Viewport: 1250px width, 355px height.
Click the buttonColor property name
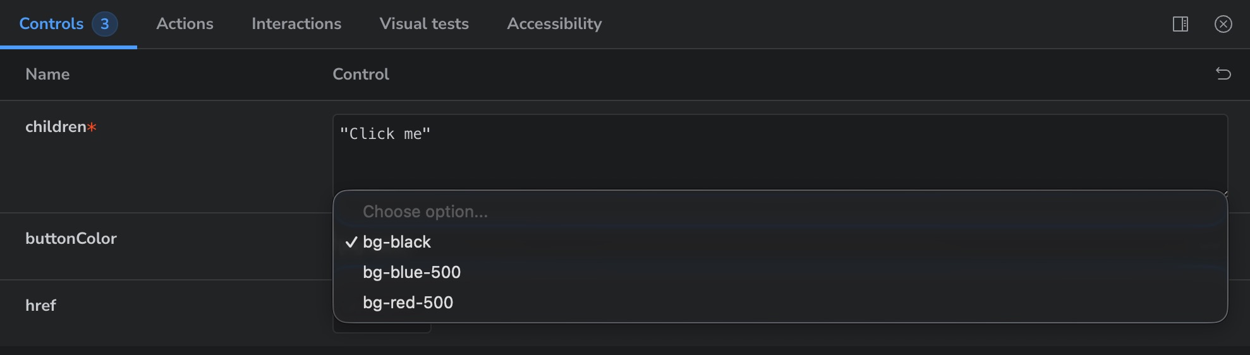pos(71,239)
